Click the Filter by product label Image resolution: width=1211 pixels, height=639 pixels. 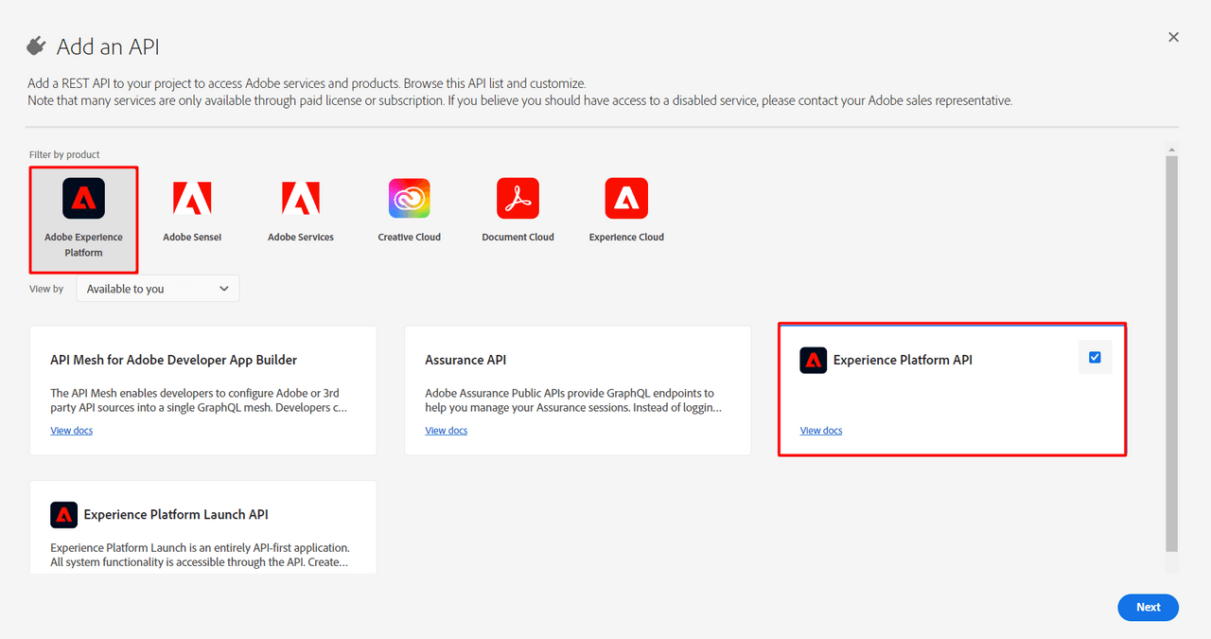point(64,154)
